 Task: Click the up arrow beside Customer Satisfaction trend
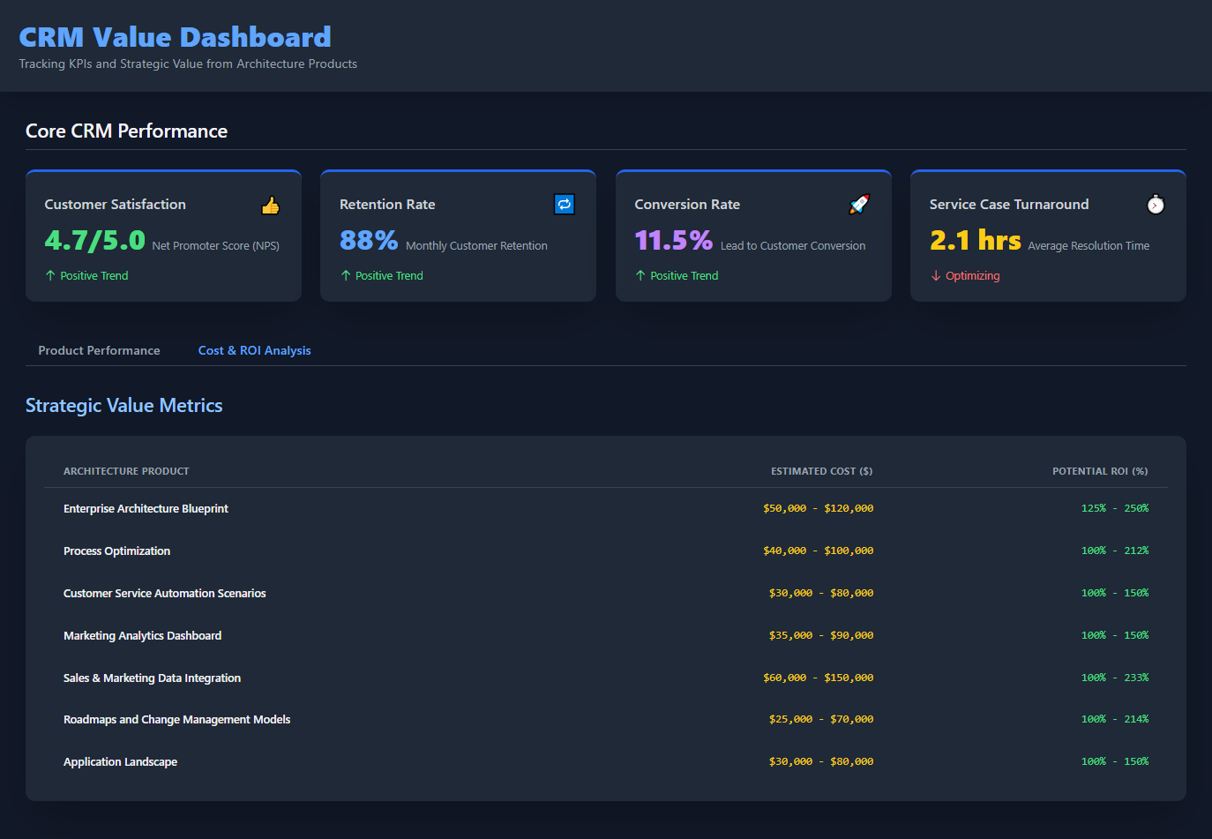(x=50, y=276)
